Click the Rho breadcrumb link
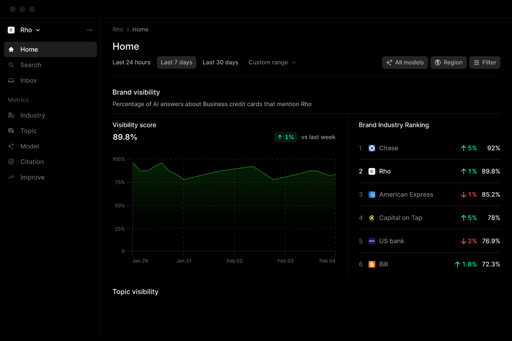The image size is (512, 341). 118,29
